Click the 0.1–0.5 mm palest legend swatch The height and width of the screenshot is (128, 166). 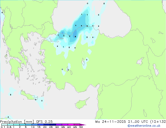pos(4,125)
